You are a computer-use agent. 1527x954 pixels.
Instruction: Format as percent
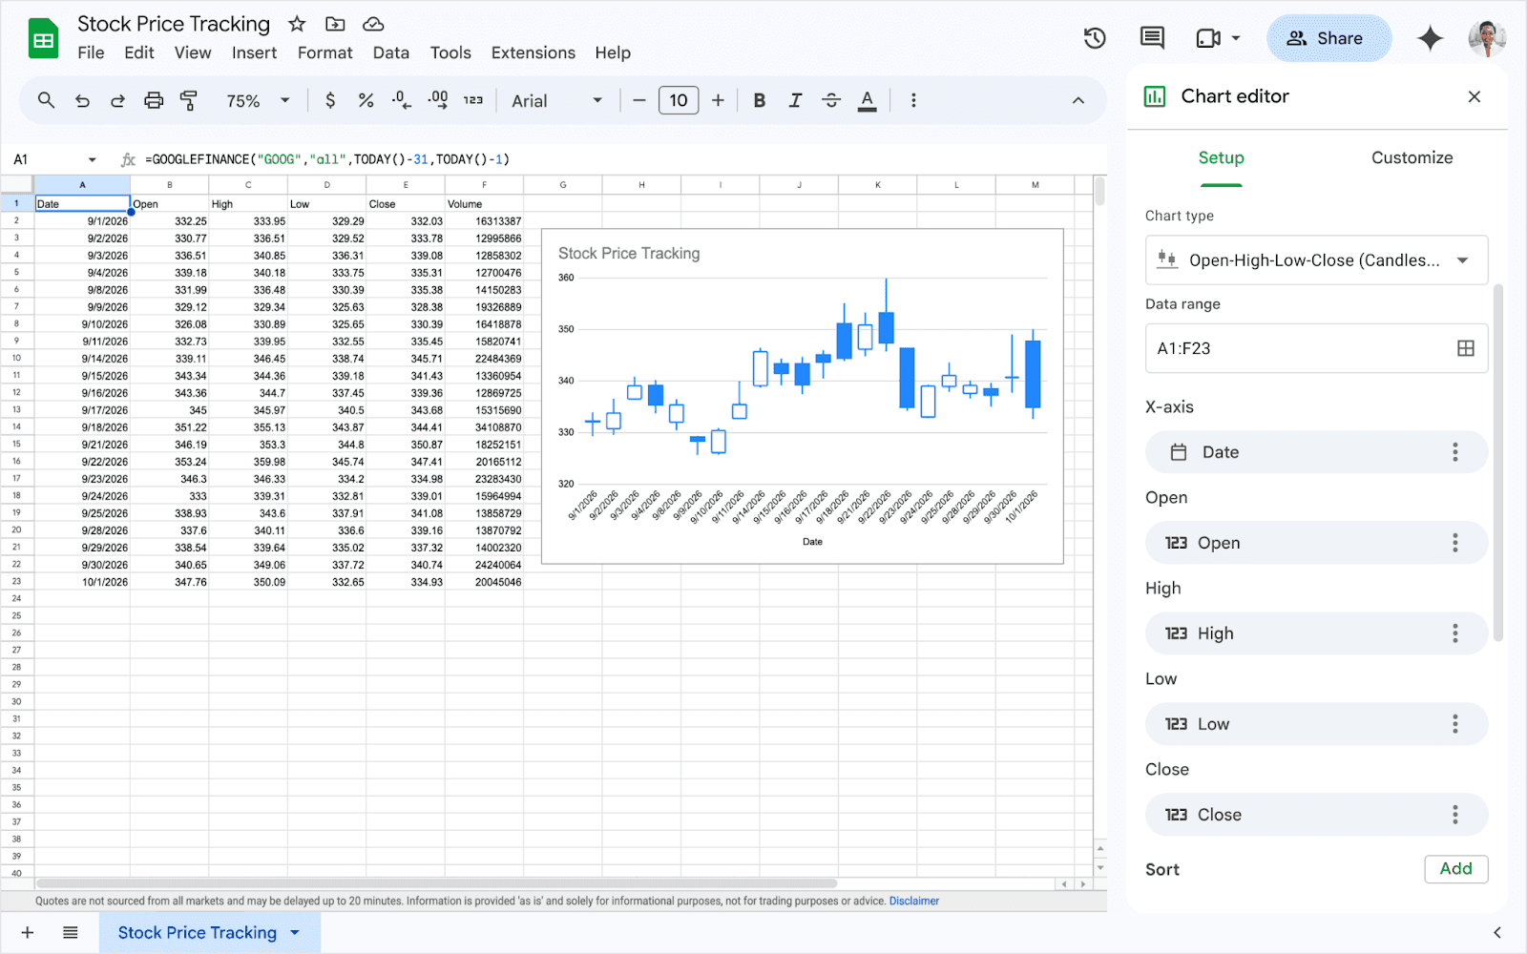[x=366, y=100]
